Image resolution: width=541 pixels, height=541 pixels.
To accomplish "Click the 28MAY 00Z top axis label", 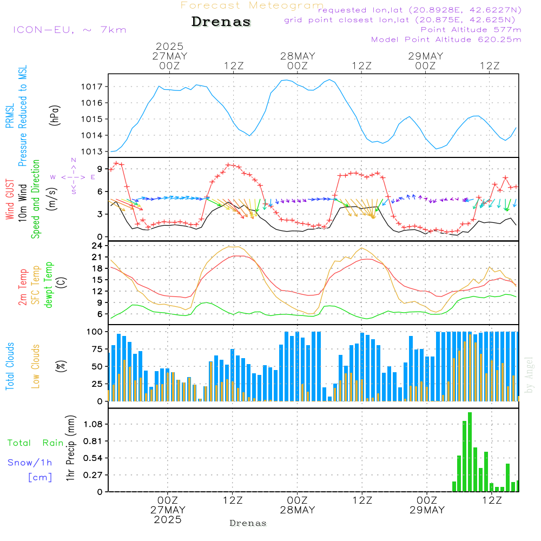I will tap(298, 61).
